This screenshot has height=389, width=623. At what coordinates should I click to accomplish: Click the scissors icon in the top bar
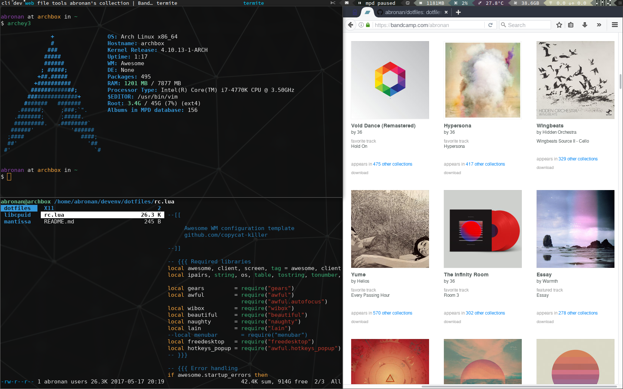pyautogui.click(x=333, y=3)
